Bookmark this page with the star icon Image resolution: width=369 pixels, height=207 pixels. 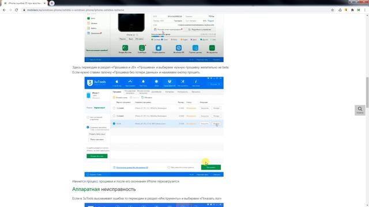332,10
